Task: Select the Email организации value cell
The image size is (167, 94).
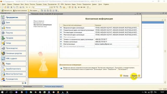Action: 117,44
